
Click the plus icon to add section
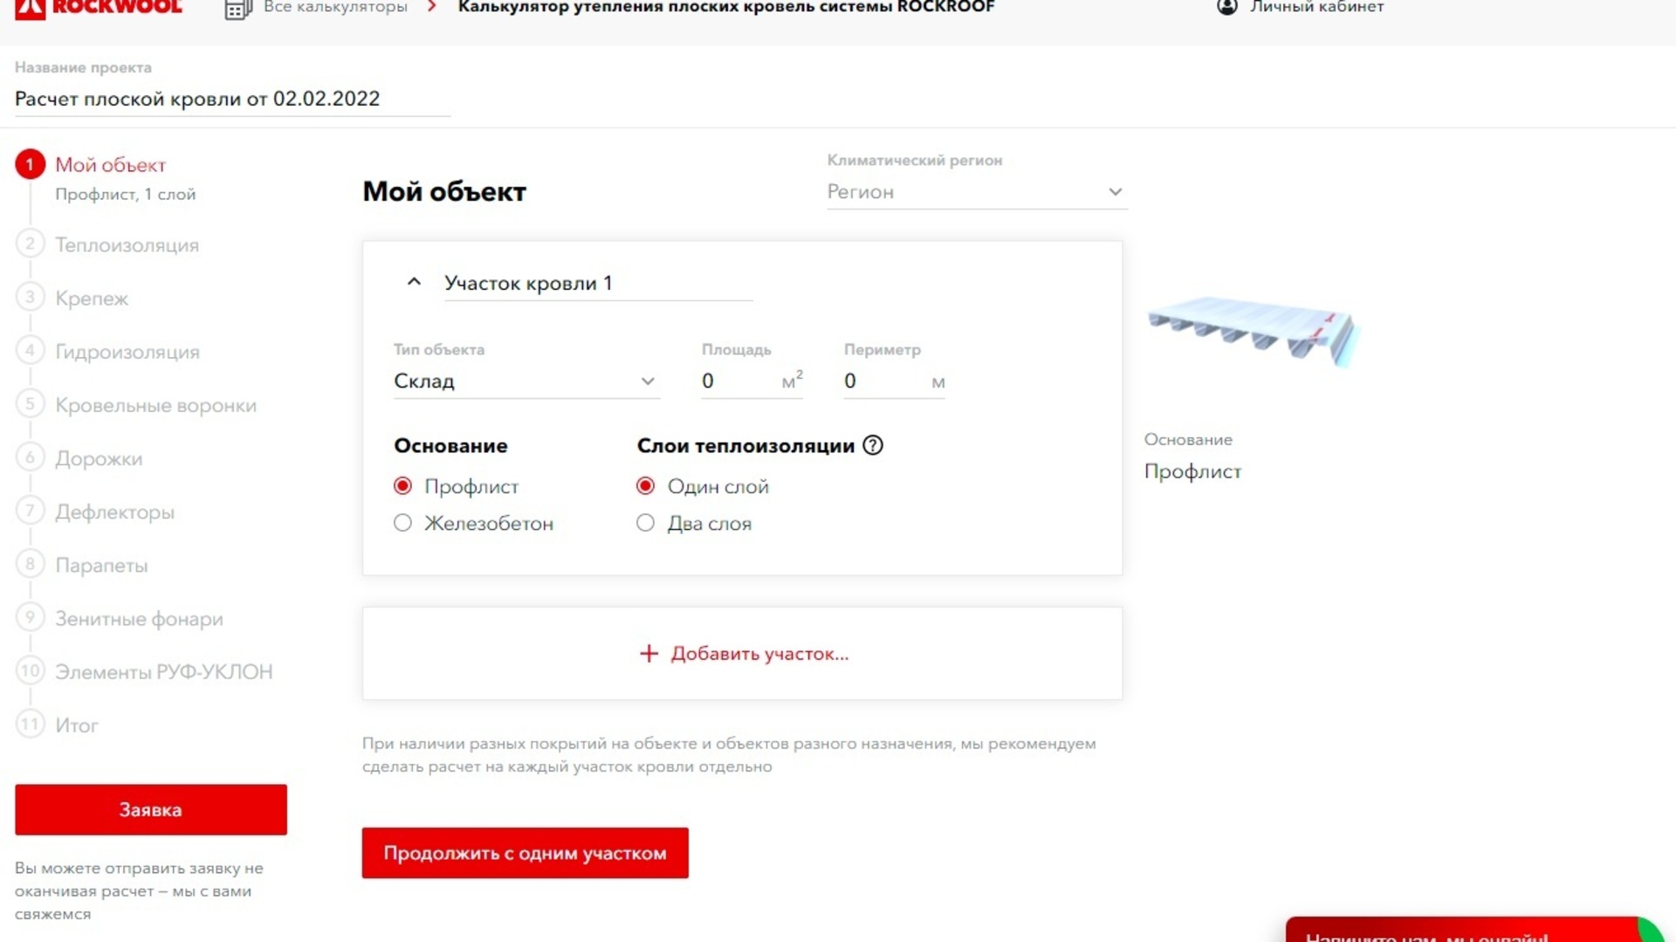[649, 654]
